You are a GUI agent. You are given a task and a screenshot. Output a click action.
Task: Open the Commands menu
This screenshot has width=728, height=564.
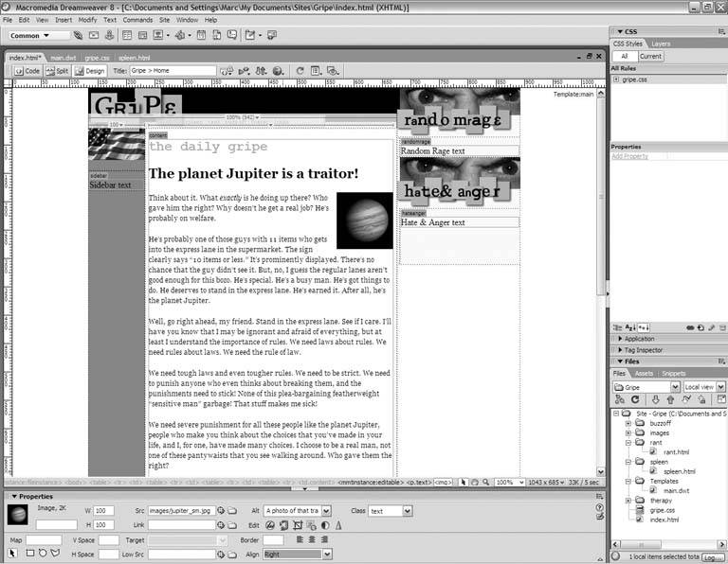click(137, 19)
